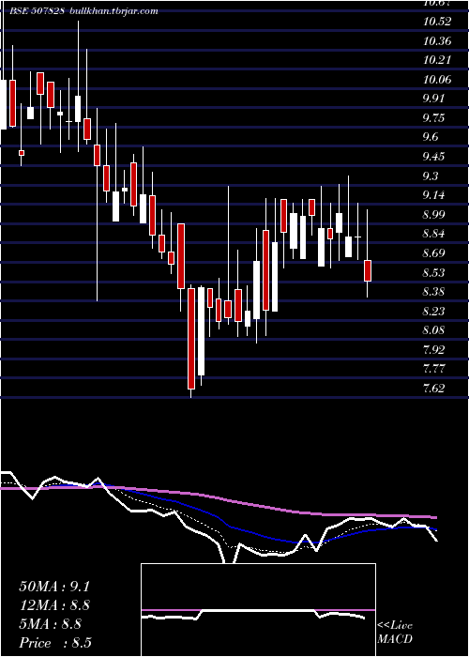Click the 9.14 price axis label
The width and height of the screenshot is (469, 657).
(433, 195)
